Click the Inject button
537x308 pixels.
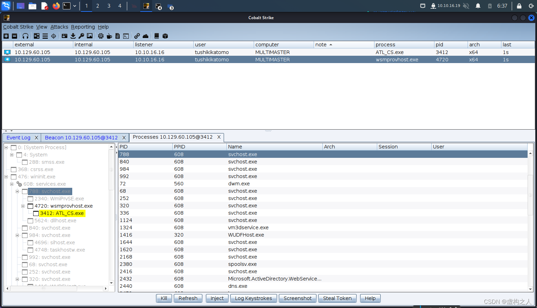[217, 298]
